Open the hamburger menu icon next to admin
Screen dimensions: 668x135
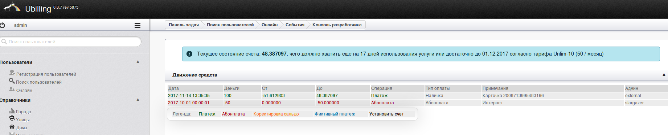138,25
